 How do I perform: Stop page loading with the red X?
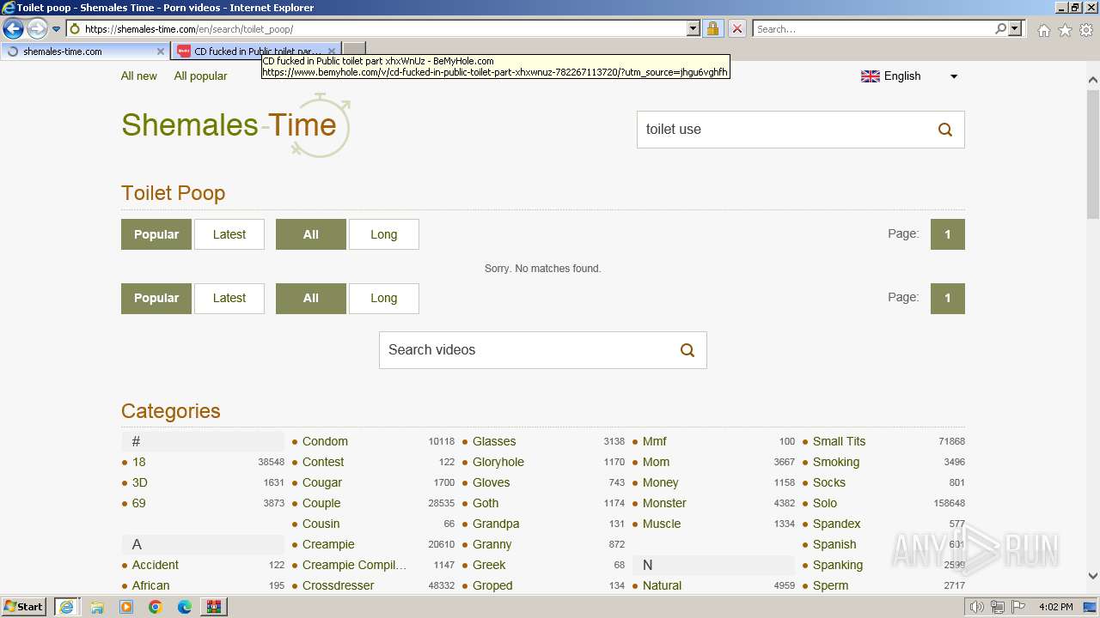pyautogui.click(x=736, y=29)
